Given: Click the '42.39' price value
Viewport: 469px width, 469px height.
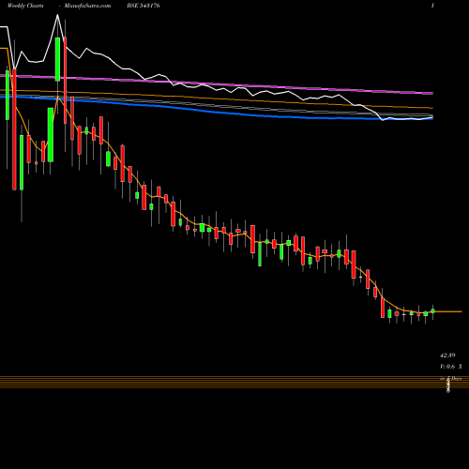Looking at the screenshot, I should pyautogui.click(x=447, y=356).
